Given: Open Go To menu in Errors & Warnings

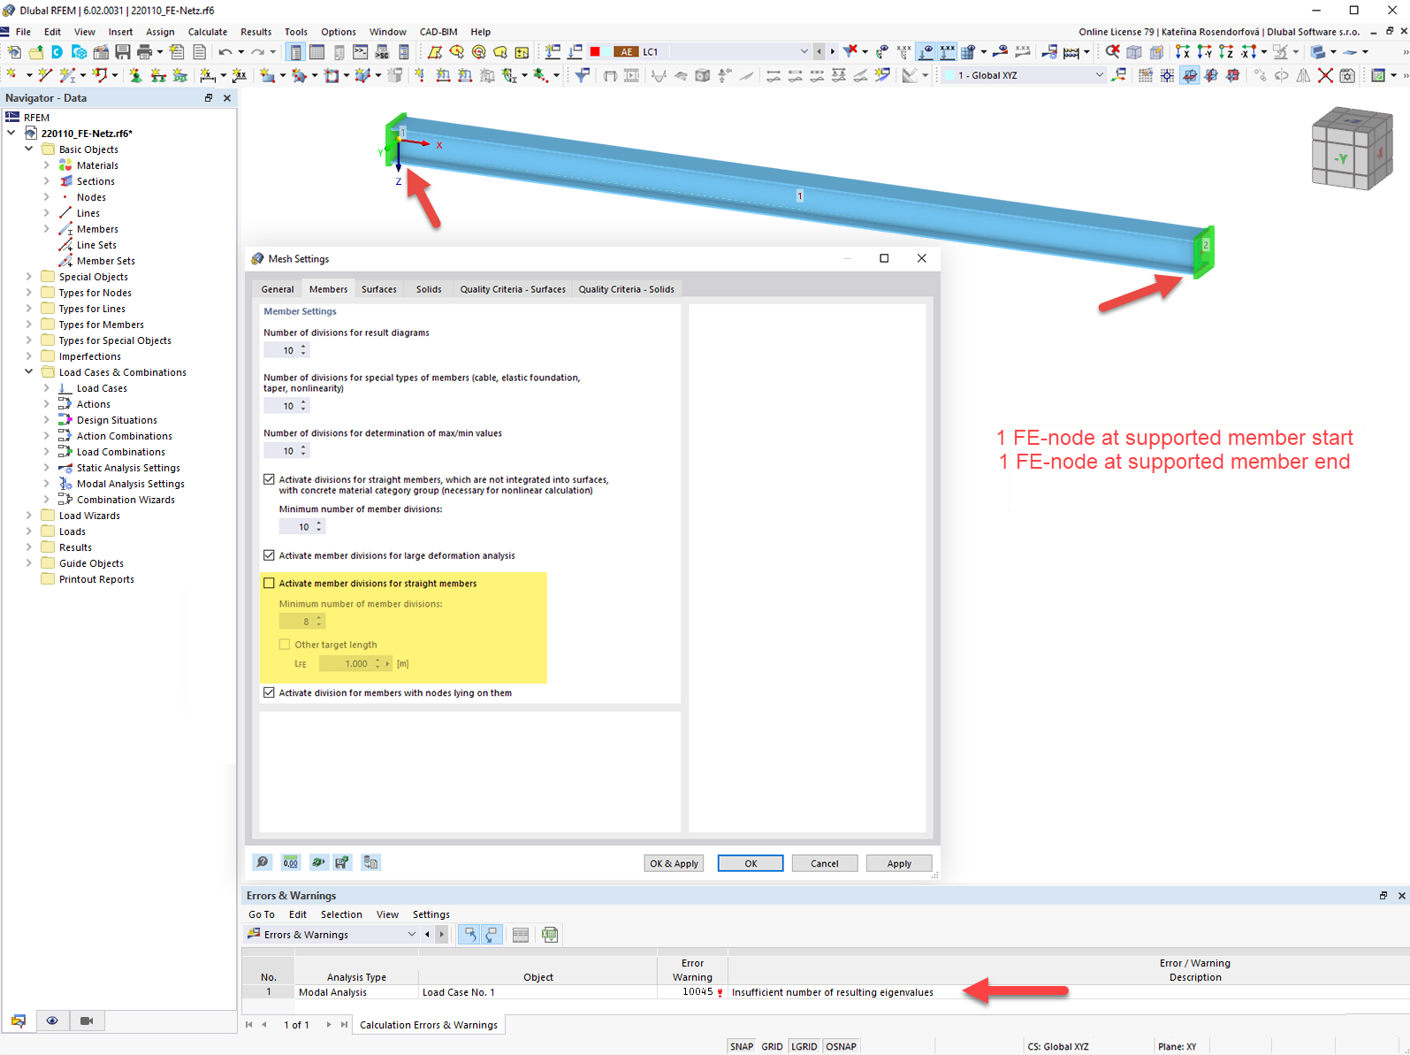Looking at the screenshot, I should 262,914.
